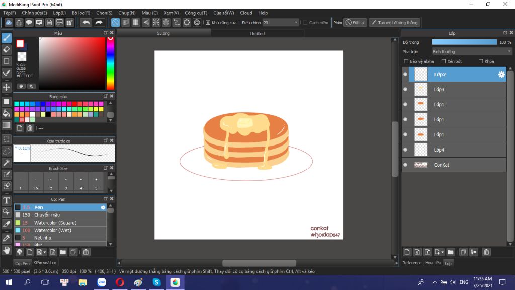The width and height of the screenshot is (515, 290).
Task: Select the Hand tool
Action: tap(6, 250)
